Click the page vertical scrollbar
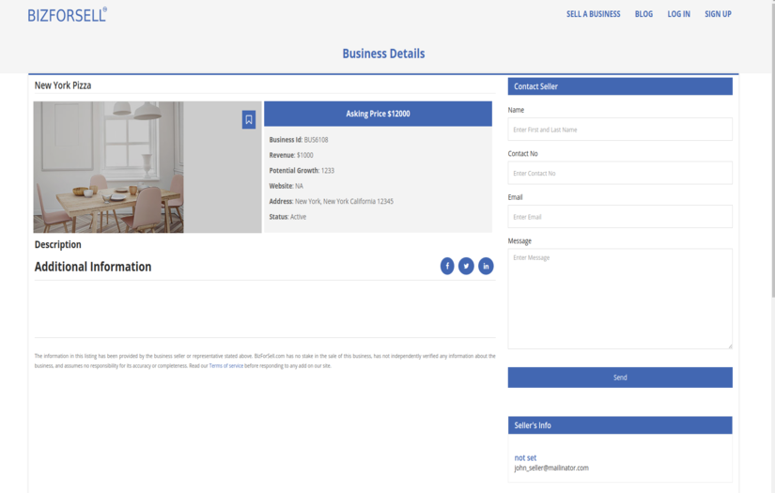Image resolution: width=775 pixels, height=493 pixels. [772, 148]
